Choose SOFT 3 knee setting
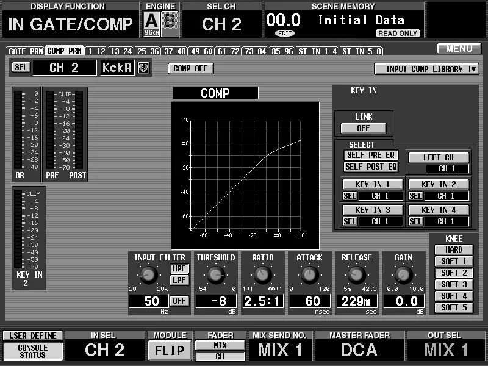 (454, 284)
